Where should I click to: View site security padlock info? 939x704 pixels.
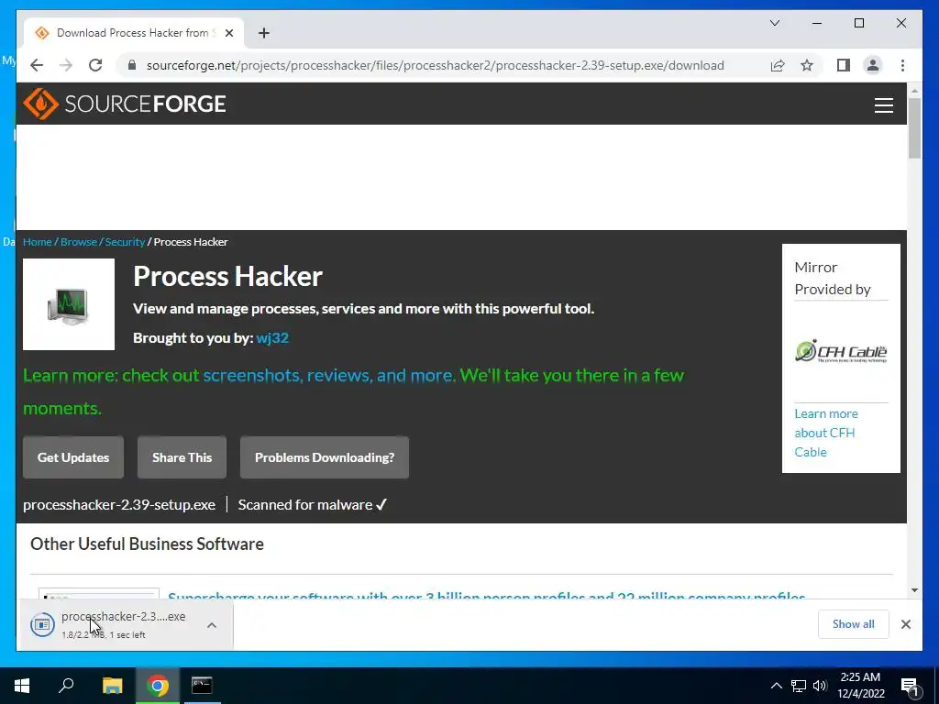pos(132,65)
